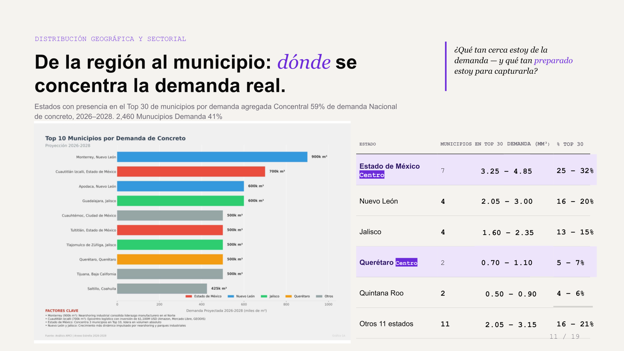Image resolution: width=624 pixels, height=351 pixels.
Task: Click the '2.05 – 3.00' demand cell
Action: coord(507,201)
